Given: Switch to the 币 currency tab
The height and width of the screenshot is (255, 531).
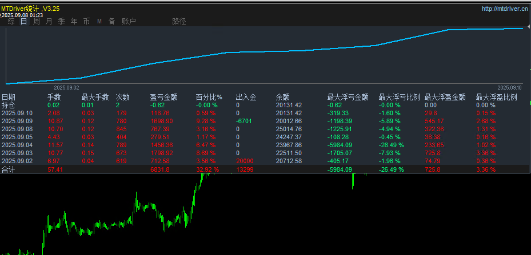Looking at the screenshot, I should (x=87, y=22).
